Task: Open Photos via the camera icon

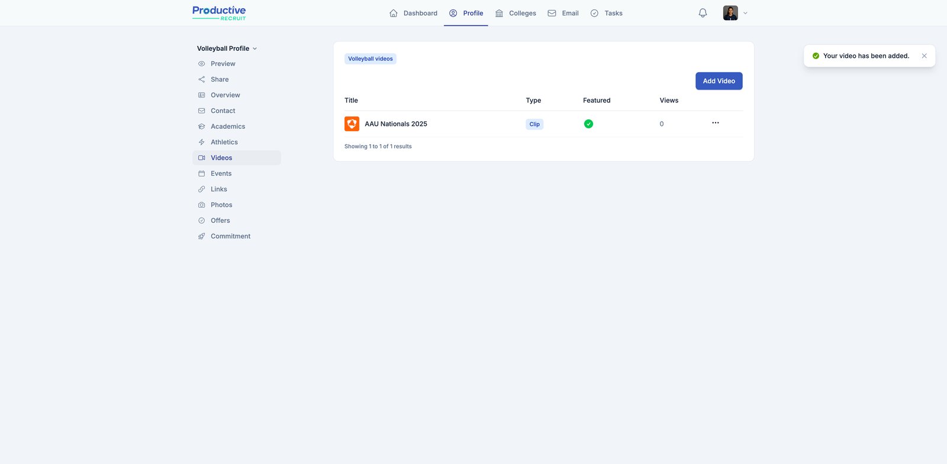Action: 202,205
